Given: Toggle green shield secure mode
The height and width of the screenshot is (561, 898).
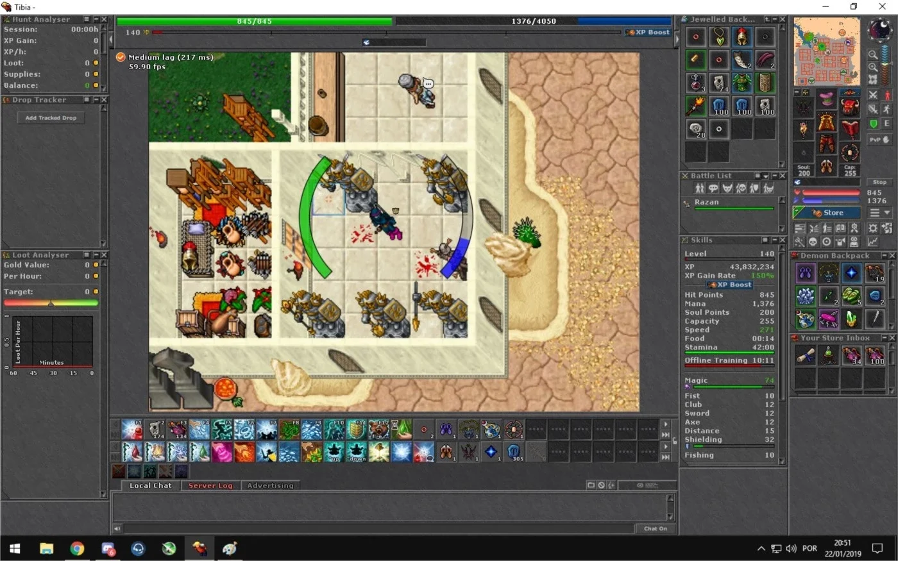Looking at the screenshot, I should pyautogui.click(x=872, y=124).
